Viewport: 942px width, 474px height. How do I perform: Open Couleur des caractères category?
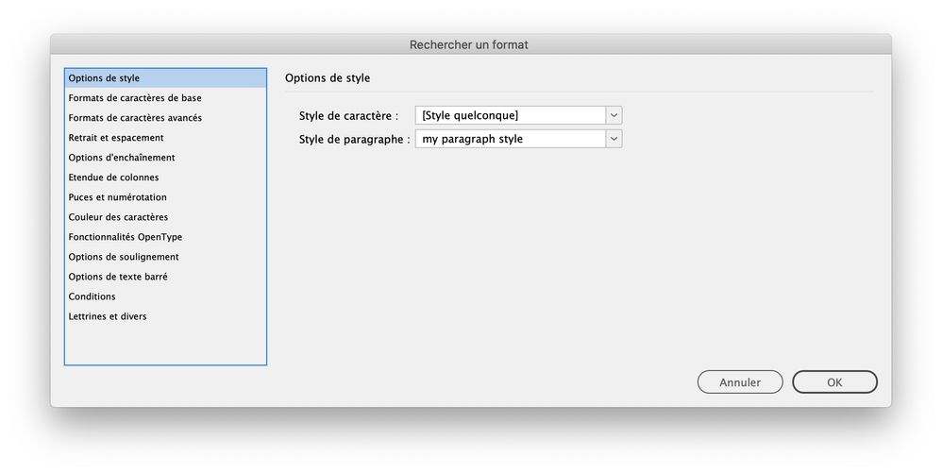[118, 216]
